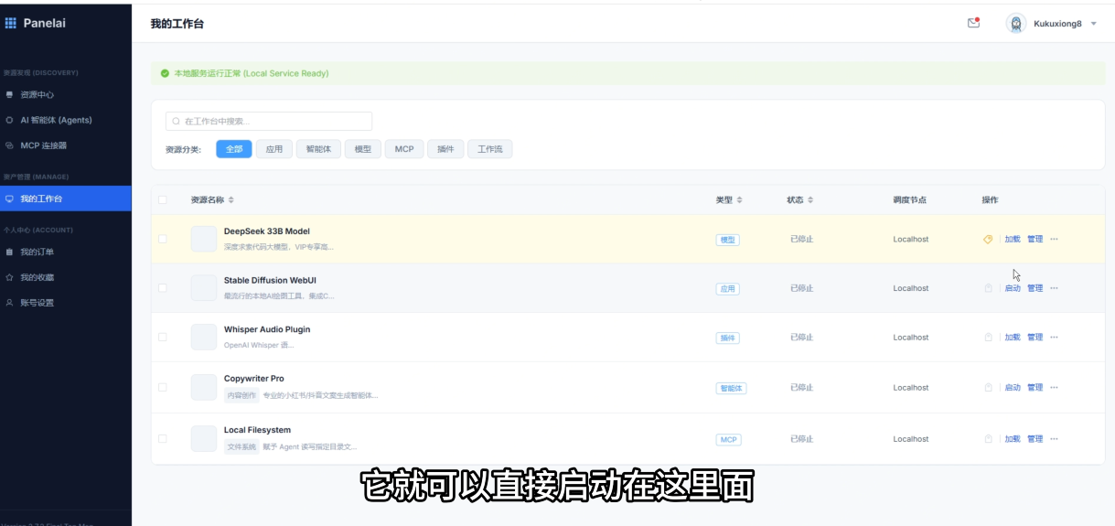Click the 文件系统 tag under Local Filesystem
The height and width of the screenshot is (526, 1115).
pyautogui.click(x=241, y=446)
